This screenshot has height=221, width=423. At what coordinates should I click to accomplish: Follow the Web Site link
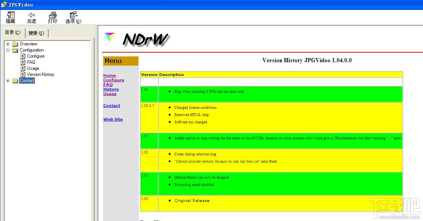point(113,119)
